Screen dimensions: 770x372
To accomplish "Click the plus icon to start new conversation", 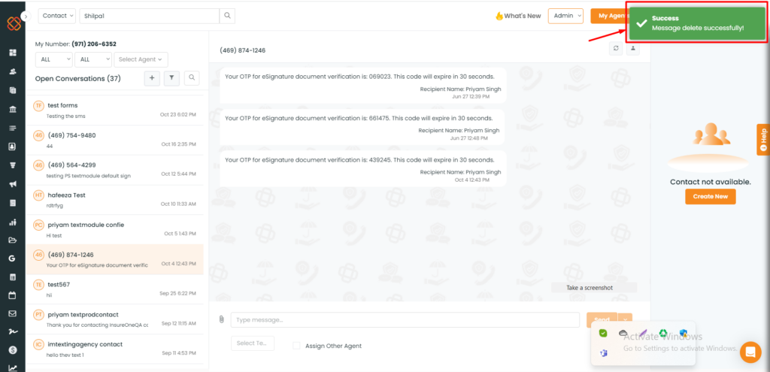I will [152, 78].
